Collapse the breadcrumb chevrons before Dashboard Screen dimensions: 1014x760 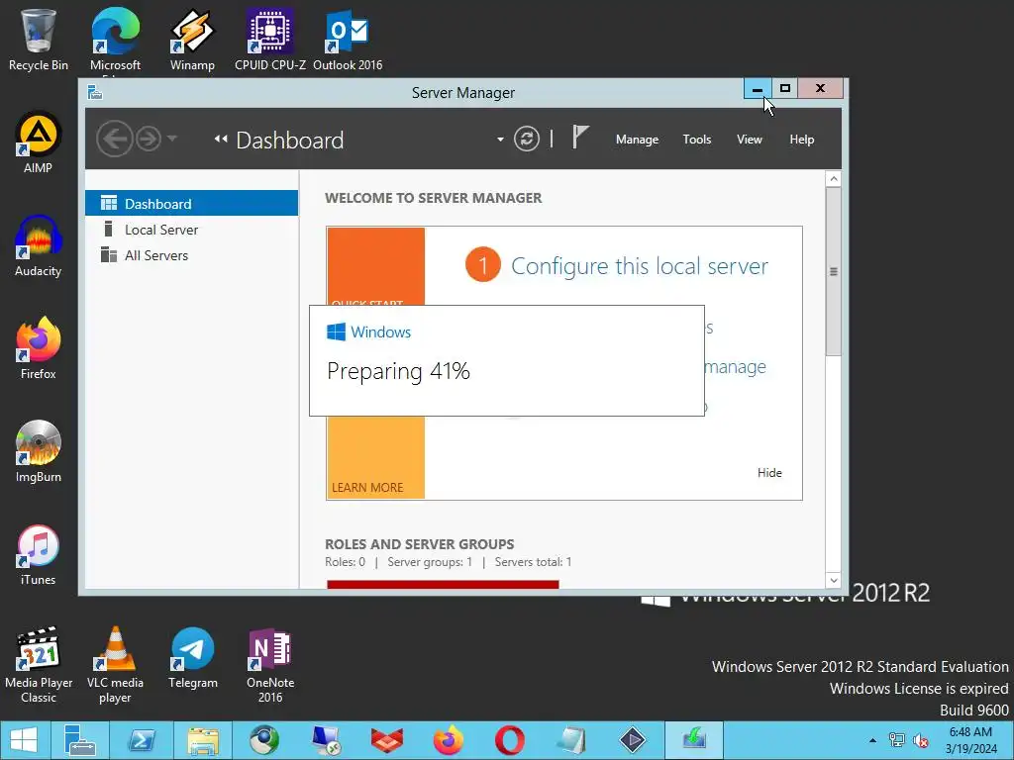(x=221, y=139)
